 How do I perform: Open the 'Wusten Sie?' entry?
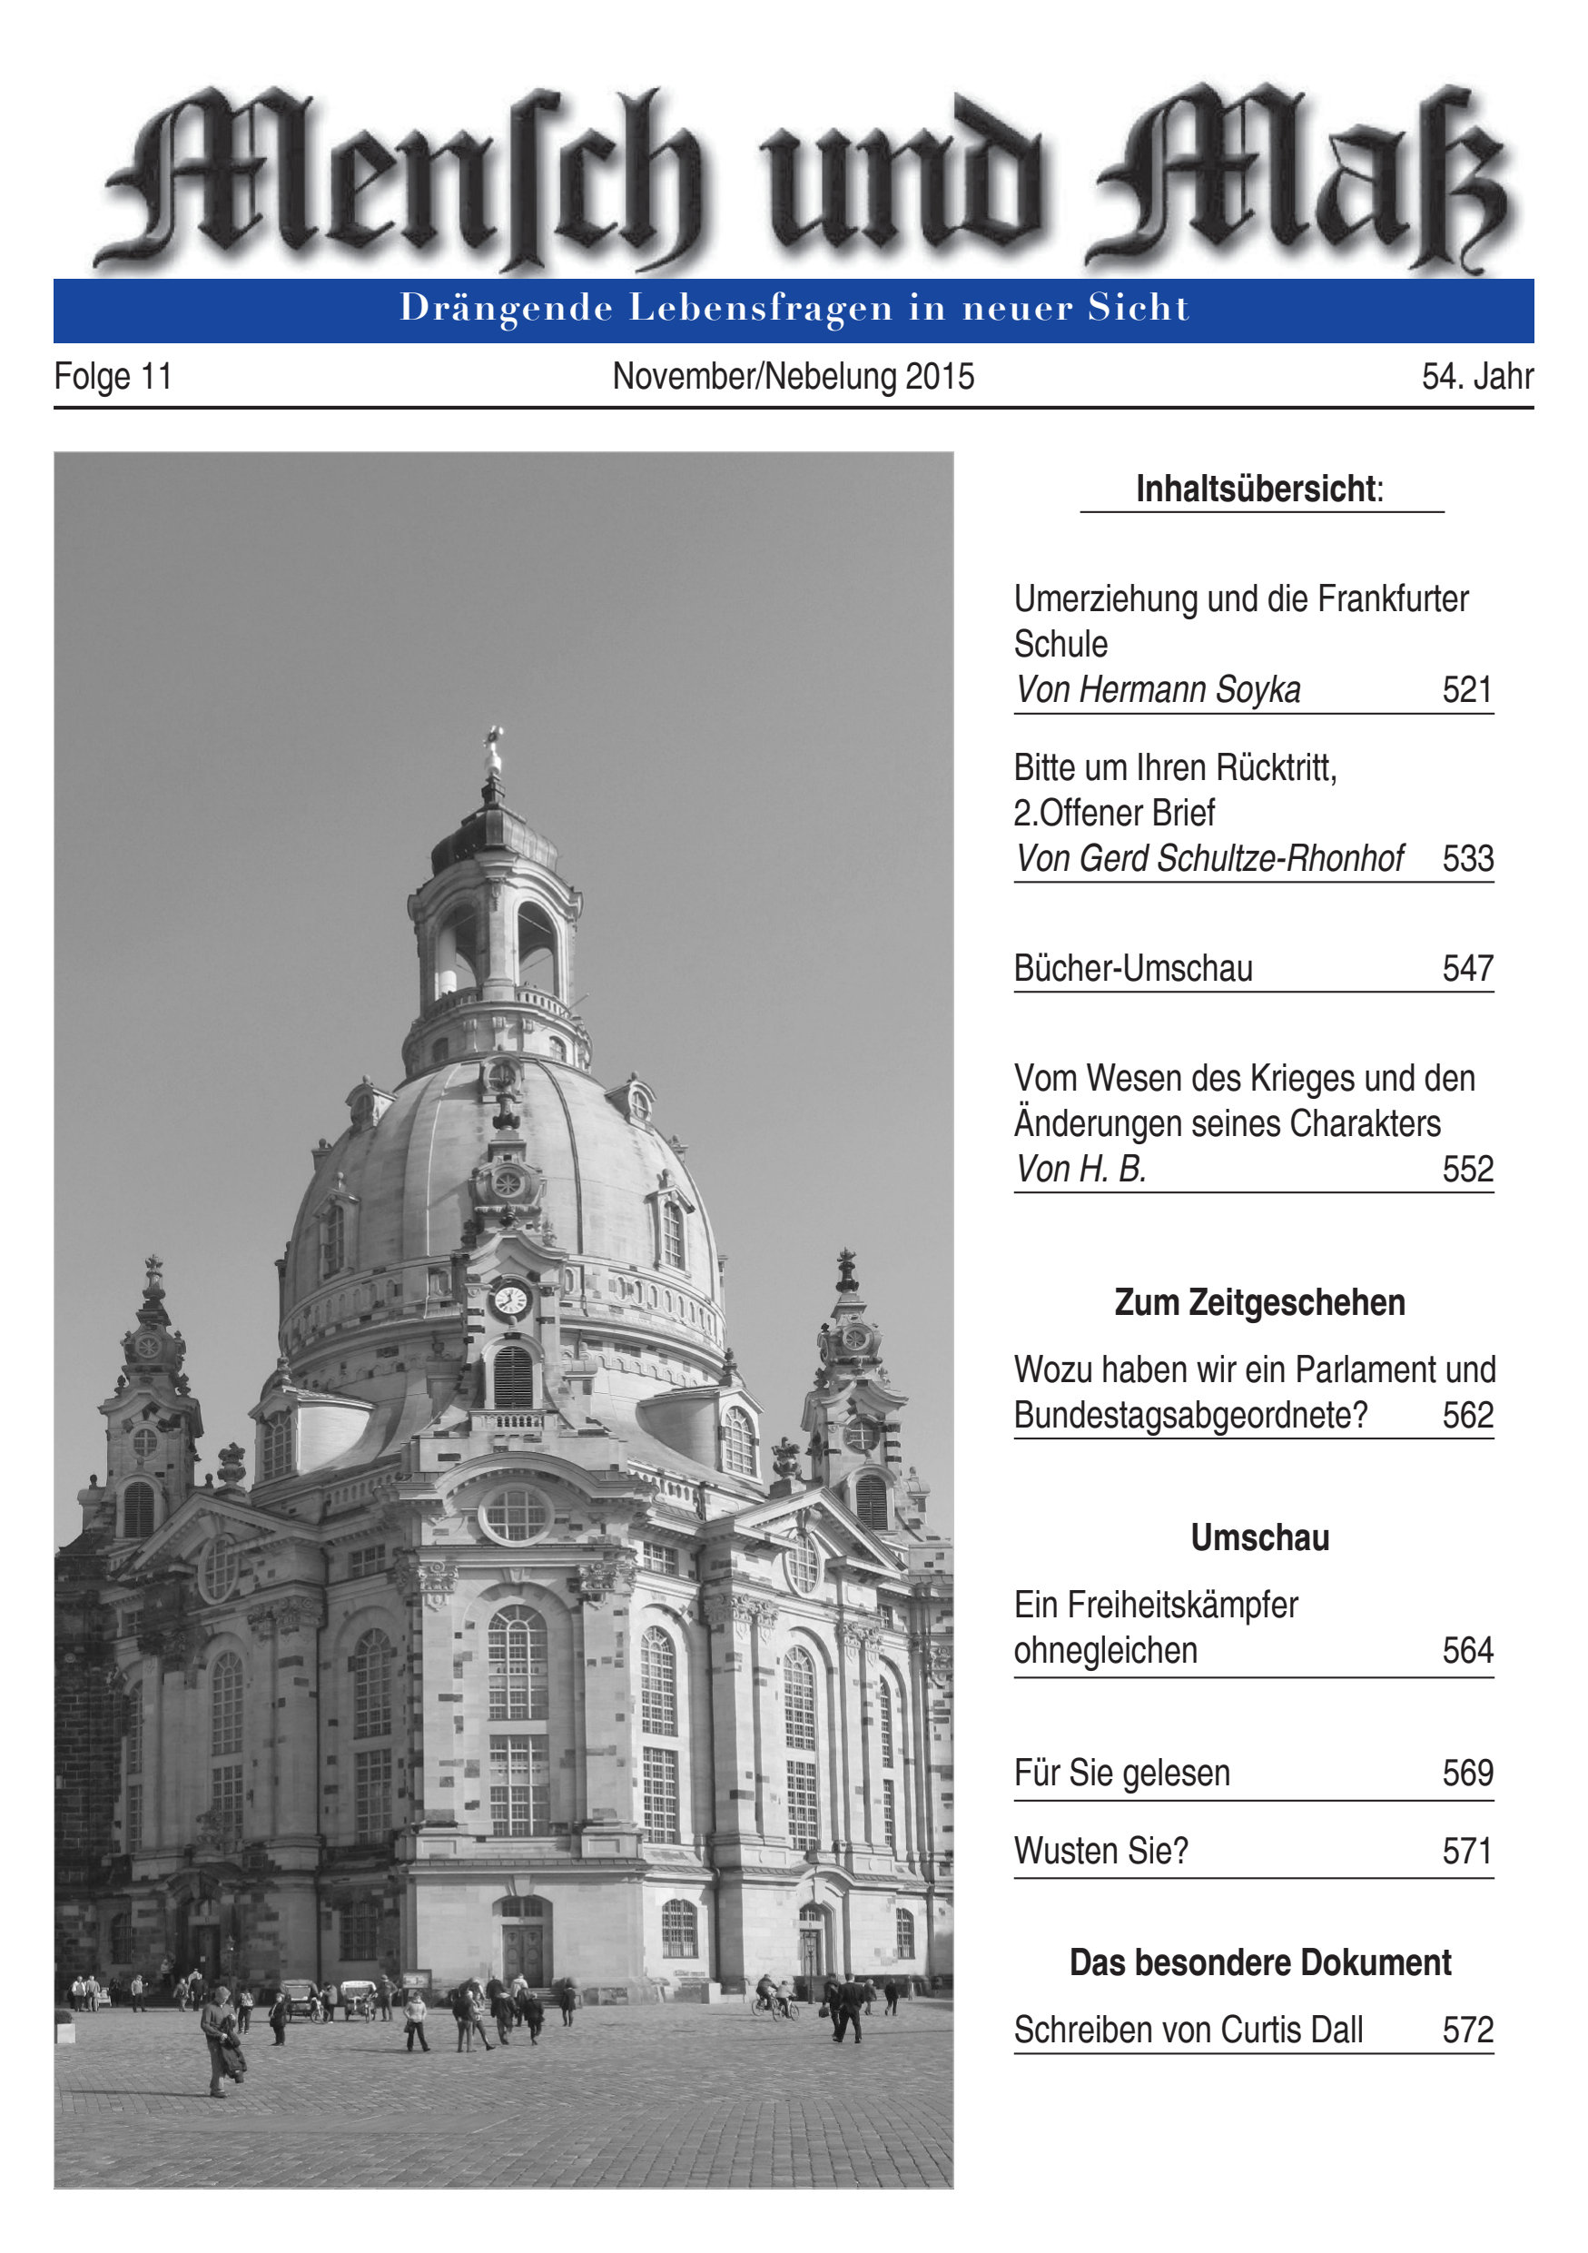[1100, 1852]
